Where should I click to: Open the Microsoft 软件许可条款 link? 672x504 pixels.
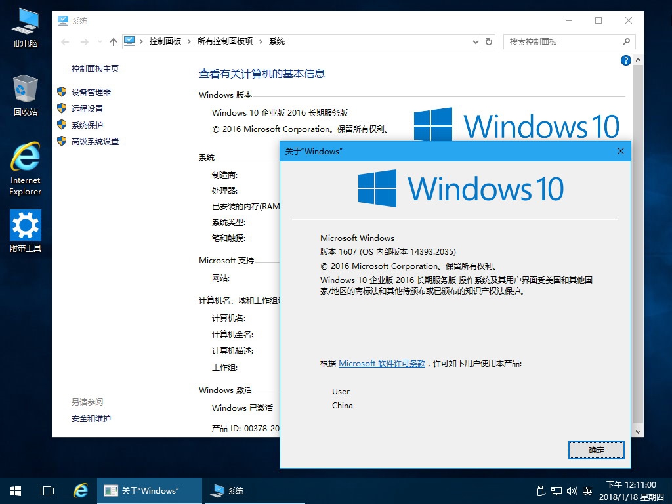(x=382, y=363)
